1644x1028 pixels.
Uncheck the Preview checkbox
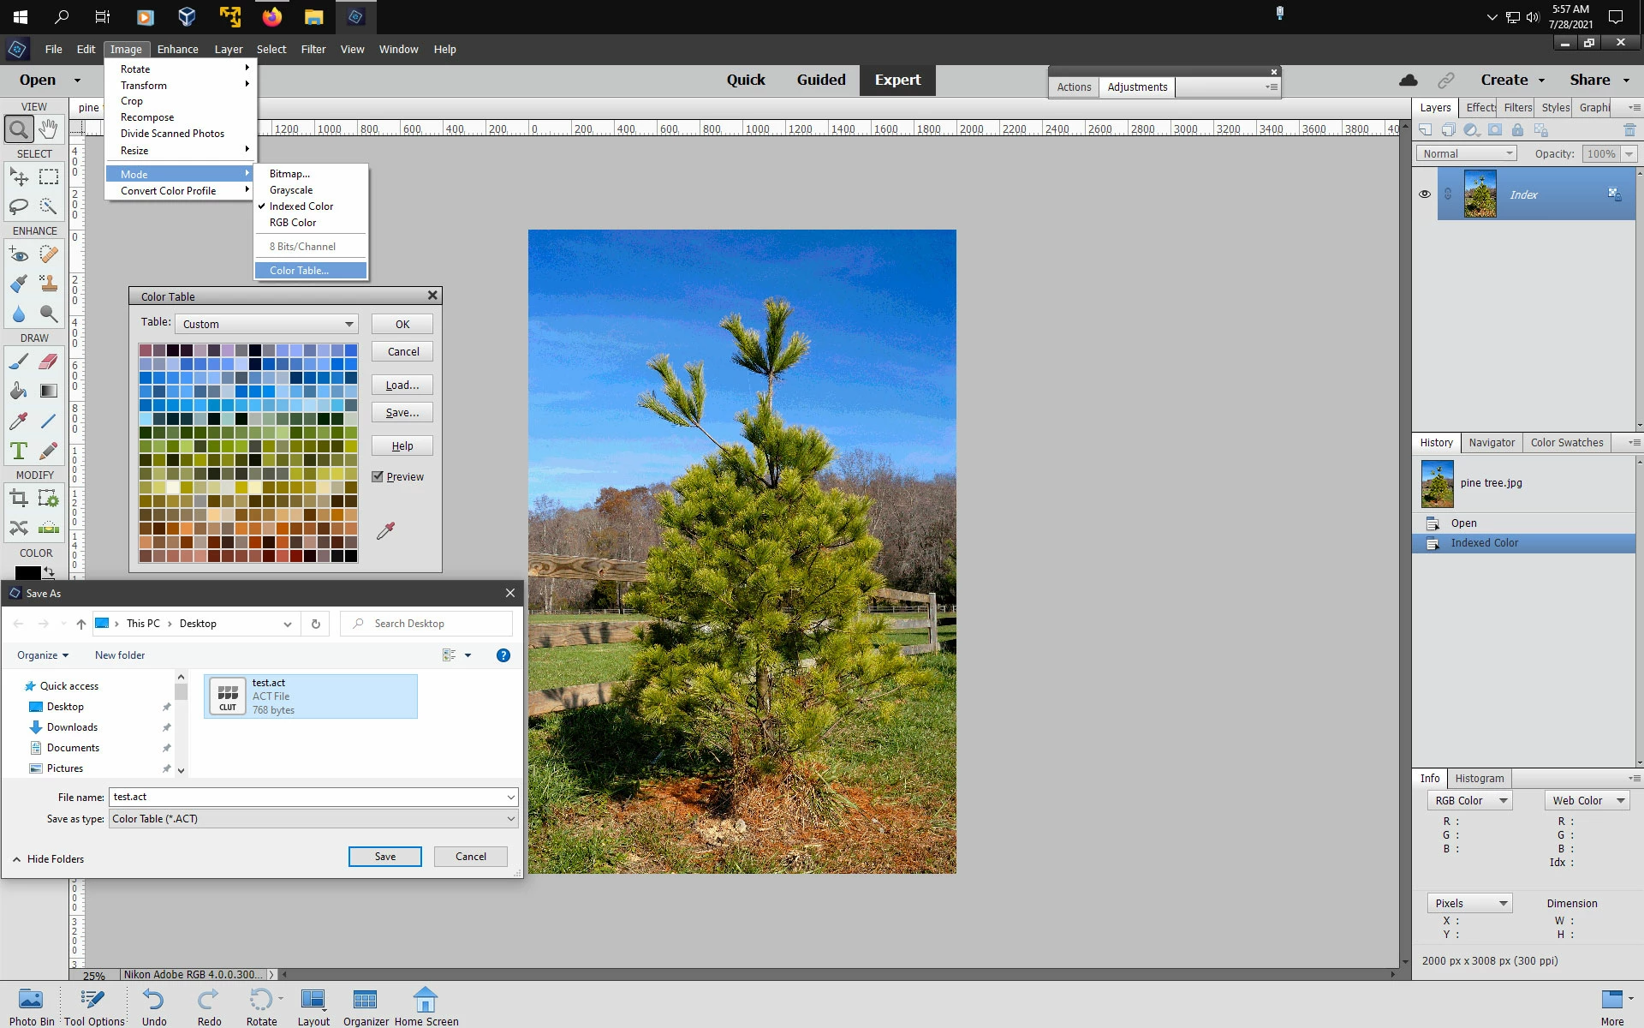click(378, 477)
